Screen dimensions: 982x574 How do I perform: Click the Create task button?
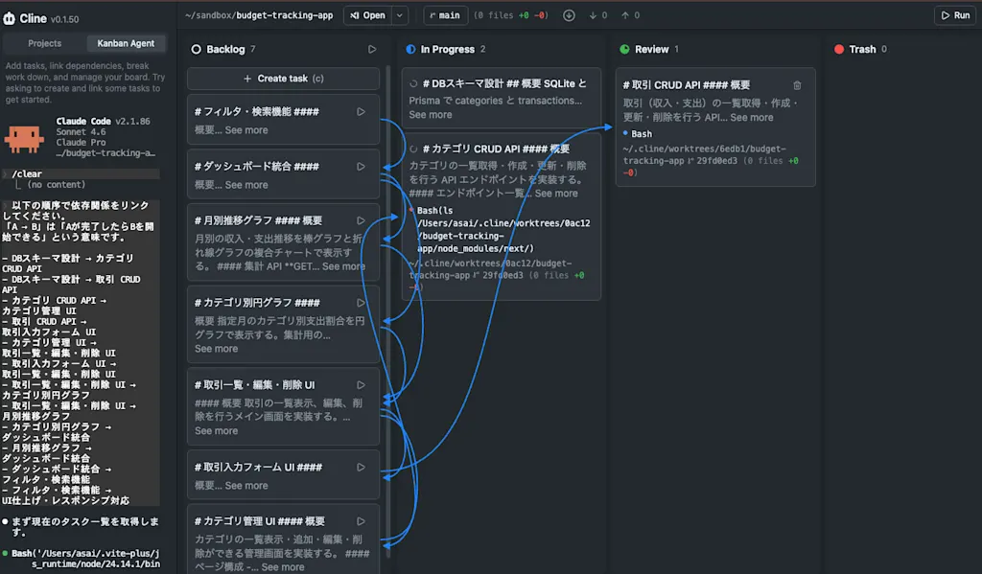click(x=283, y=79)
